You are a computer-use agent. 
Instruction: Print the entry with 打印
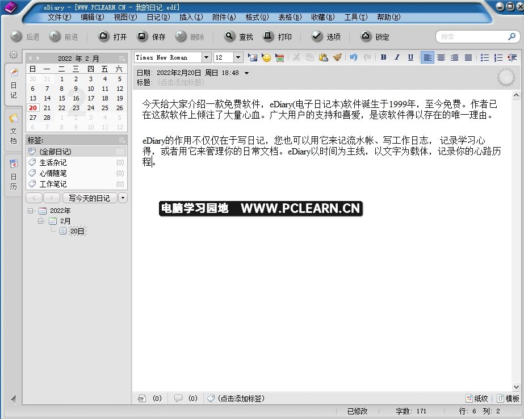coord(278,36)
